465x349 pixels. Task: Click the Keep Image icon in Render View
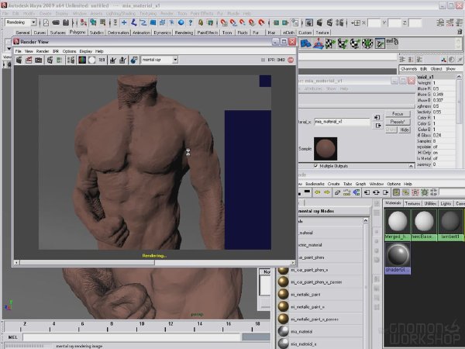coord(112,60)
